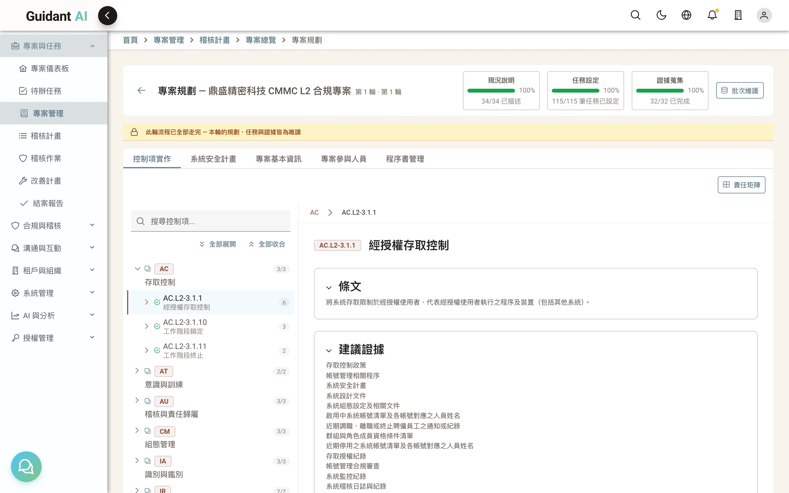The width and height of the screenshot is (789, 493).
Task: Open the 責任矩陣 button
Action: point(741,185)
